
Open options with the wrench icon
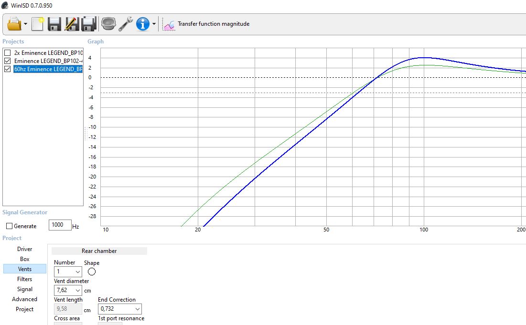(x=126, y=24)
